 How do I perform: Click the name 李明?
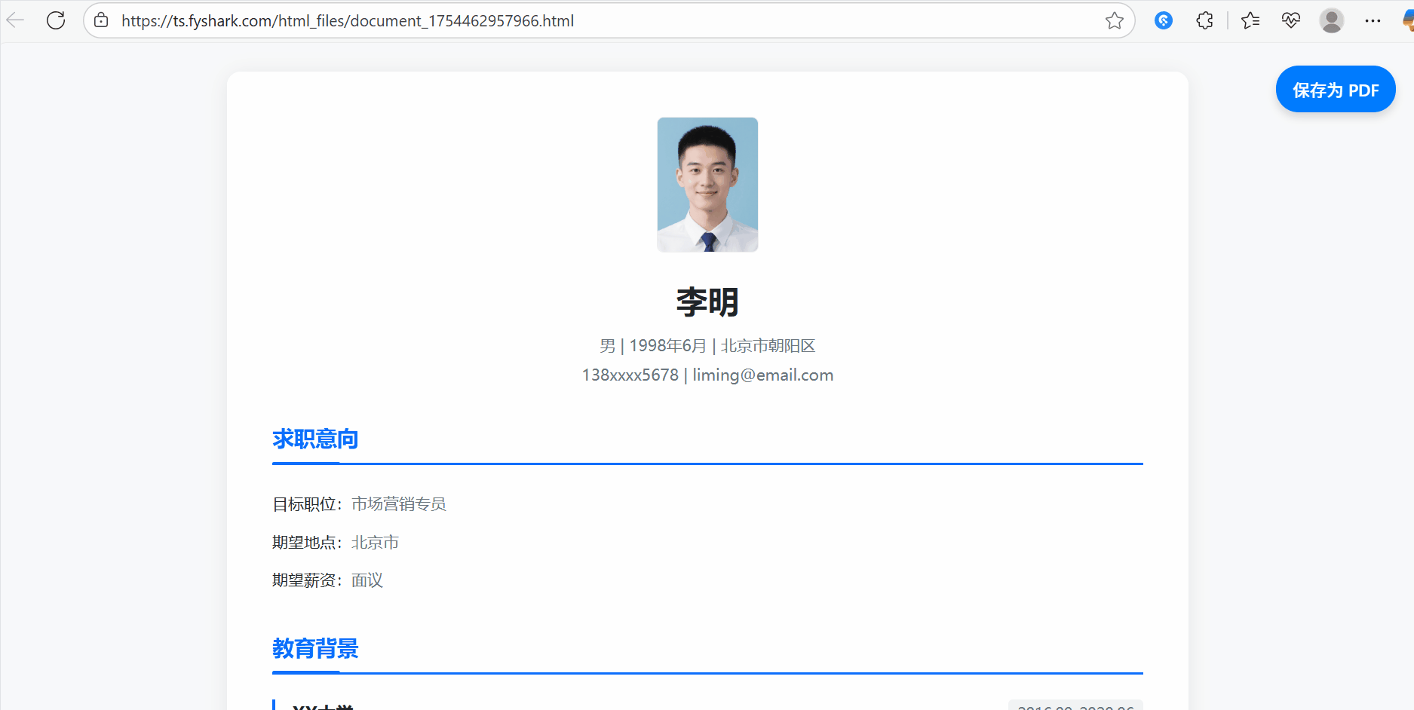pyautogui.click(x=707, y=302)
